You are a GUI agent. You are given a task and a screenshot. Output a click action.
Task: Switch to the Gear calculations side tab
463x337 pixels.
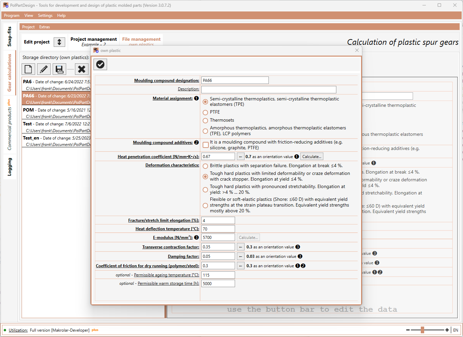click(9, 72)
